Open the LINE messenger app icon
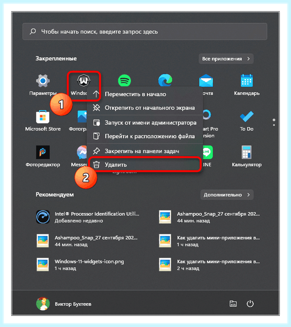The image size is (291, 327). coord(208,152)
